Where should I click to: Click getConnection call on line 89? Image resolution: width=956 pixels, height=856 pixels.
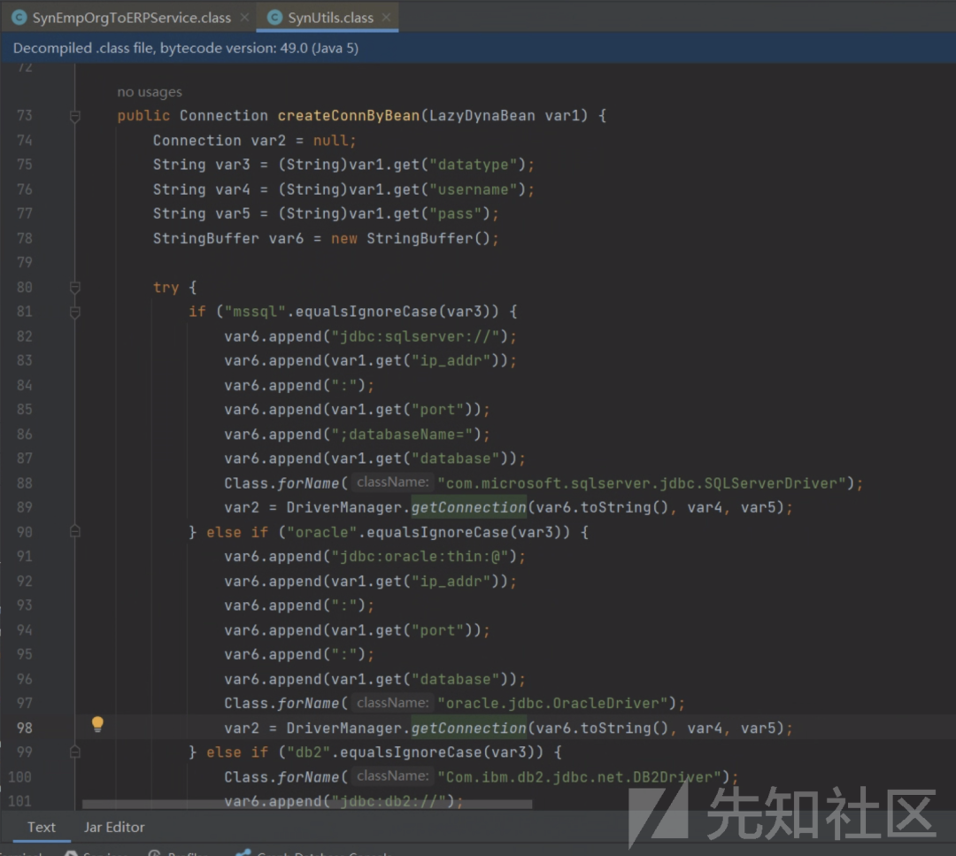point(468,508)
